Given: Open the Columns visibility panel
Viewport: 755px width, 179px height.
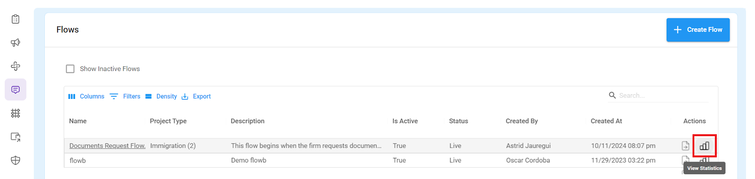Looking at the screenshot, I should 86,96.
